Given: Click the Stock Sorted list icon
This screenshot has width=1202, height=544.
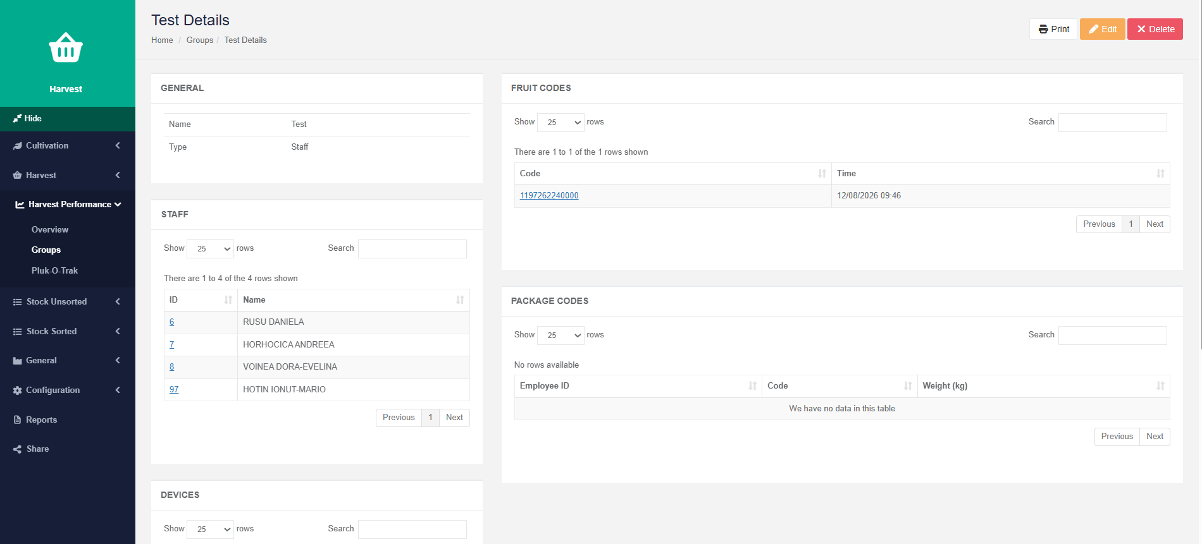Looking at the screenshot, I should 17,331.
